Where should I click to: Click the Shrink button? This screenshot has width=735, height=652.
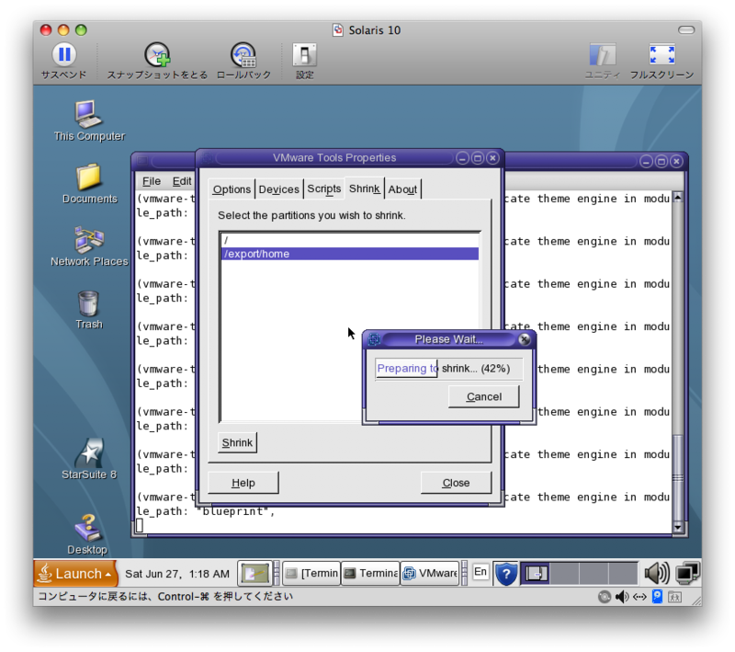click(x=237, y=442)
